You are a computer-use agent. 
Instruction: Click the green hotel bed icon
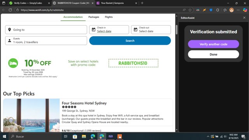tap(13, 63)
